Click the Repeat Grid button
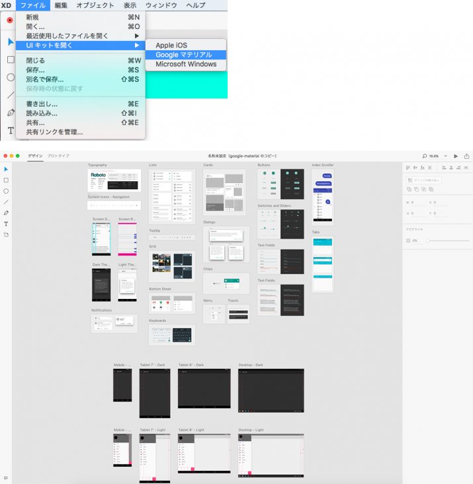 tap(425, 180)
